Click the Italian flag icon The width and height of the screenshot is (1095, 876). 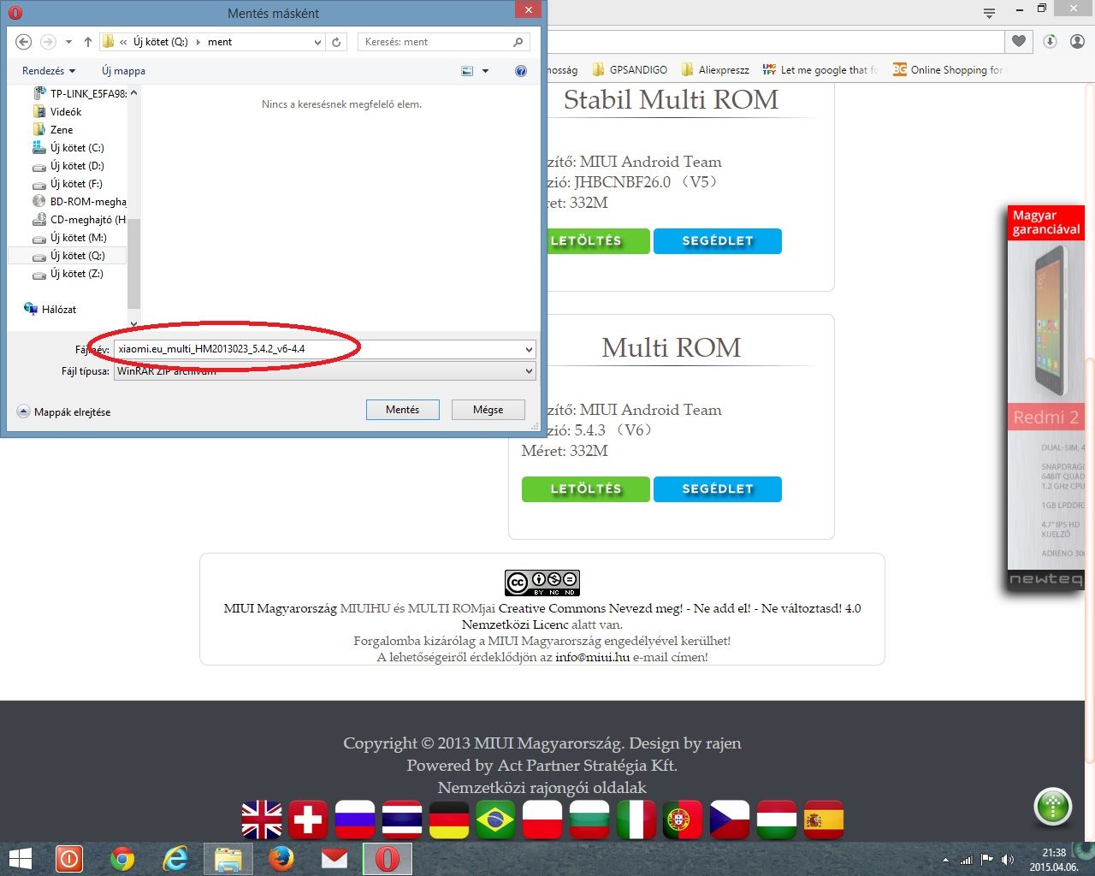(x=636, y=820)
